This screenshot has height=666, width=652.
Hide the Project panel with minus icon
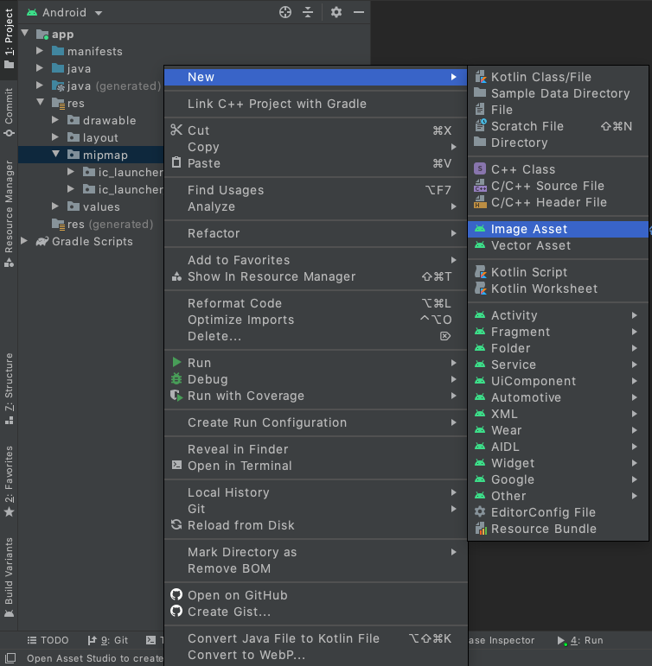[x=359, y=12]
